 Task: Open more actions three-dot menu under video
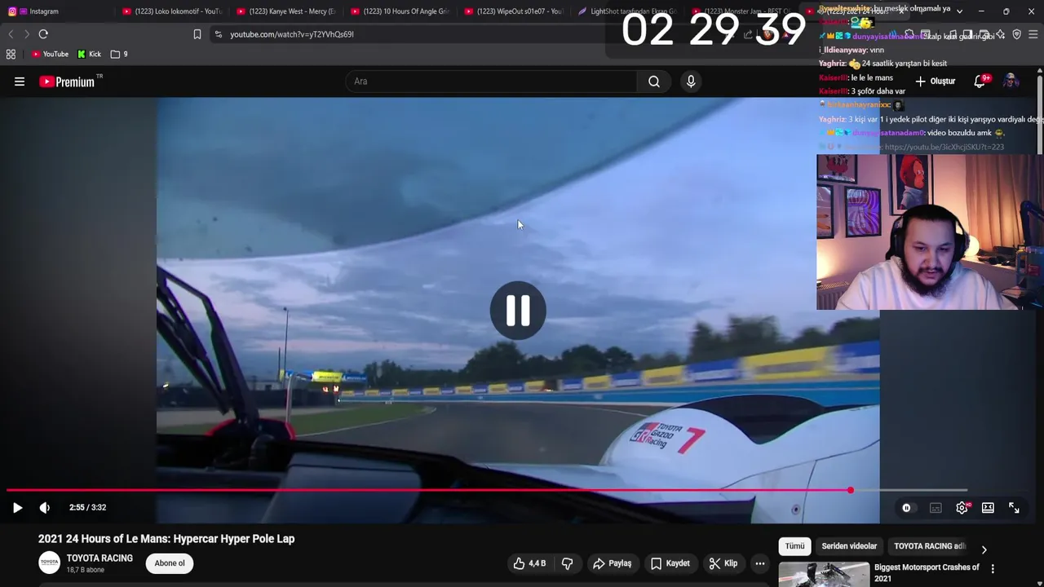click(x=759, y=563)
